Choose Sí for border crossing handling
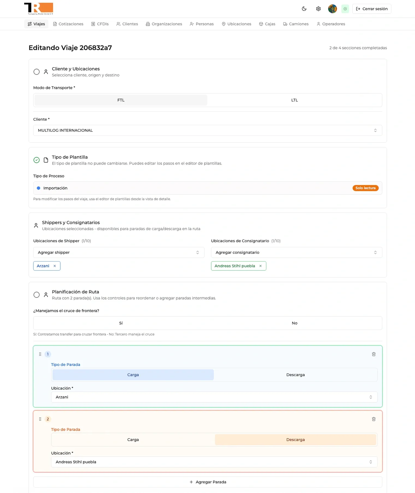This screenshot has height=493, width=415. [x=121, y=323]
